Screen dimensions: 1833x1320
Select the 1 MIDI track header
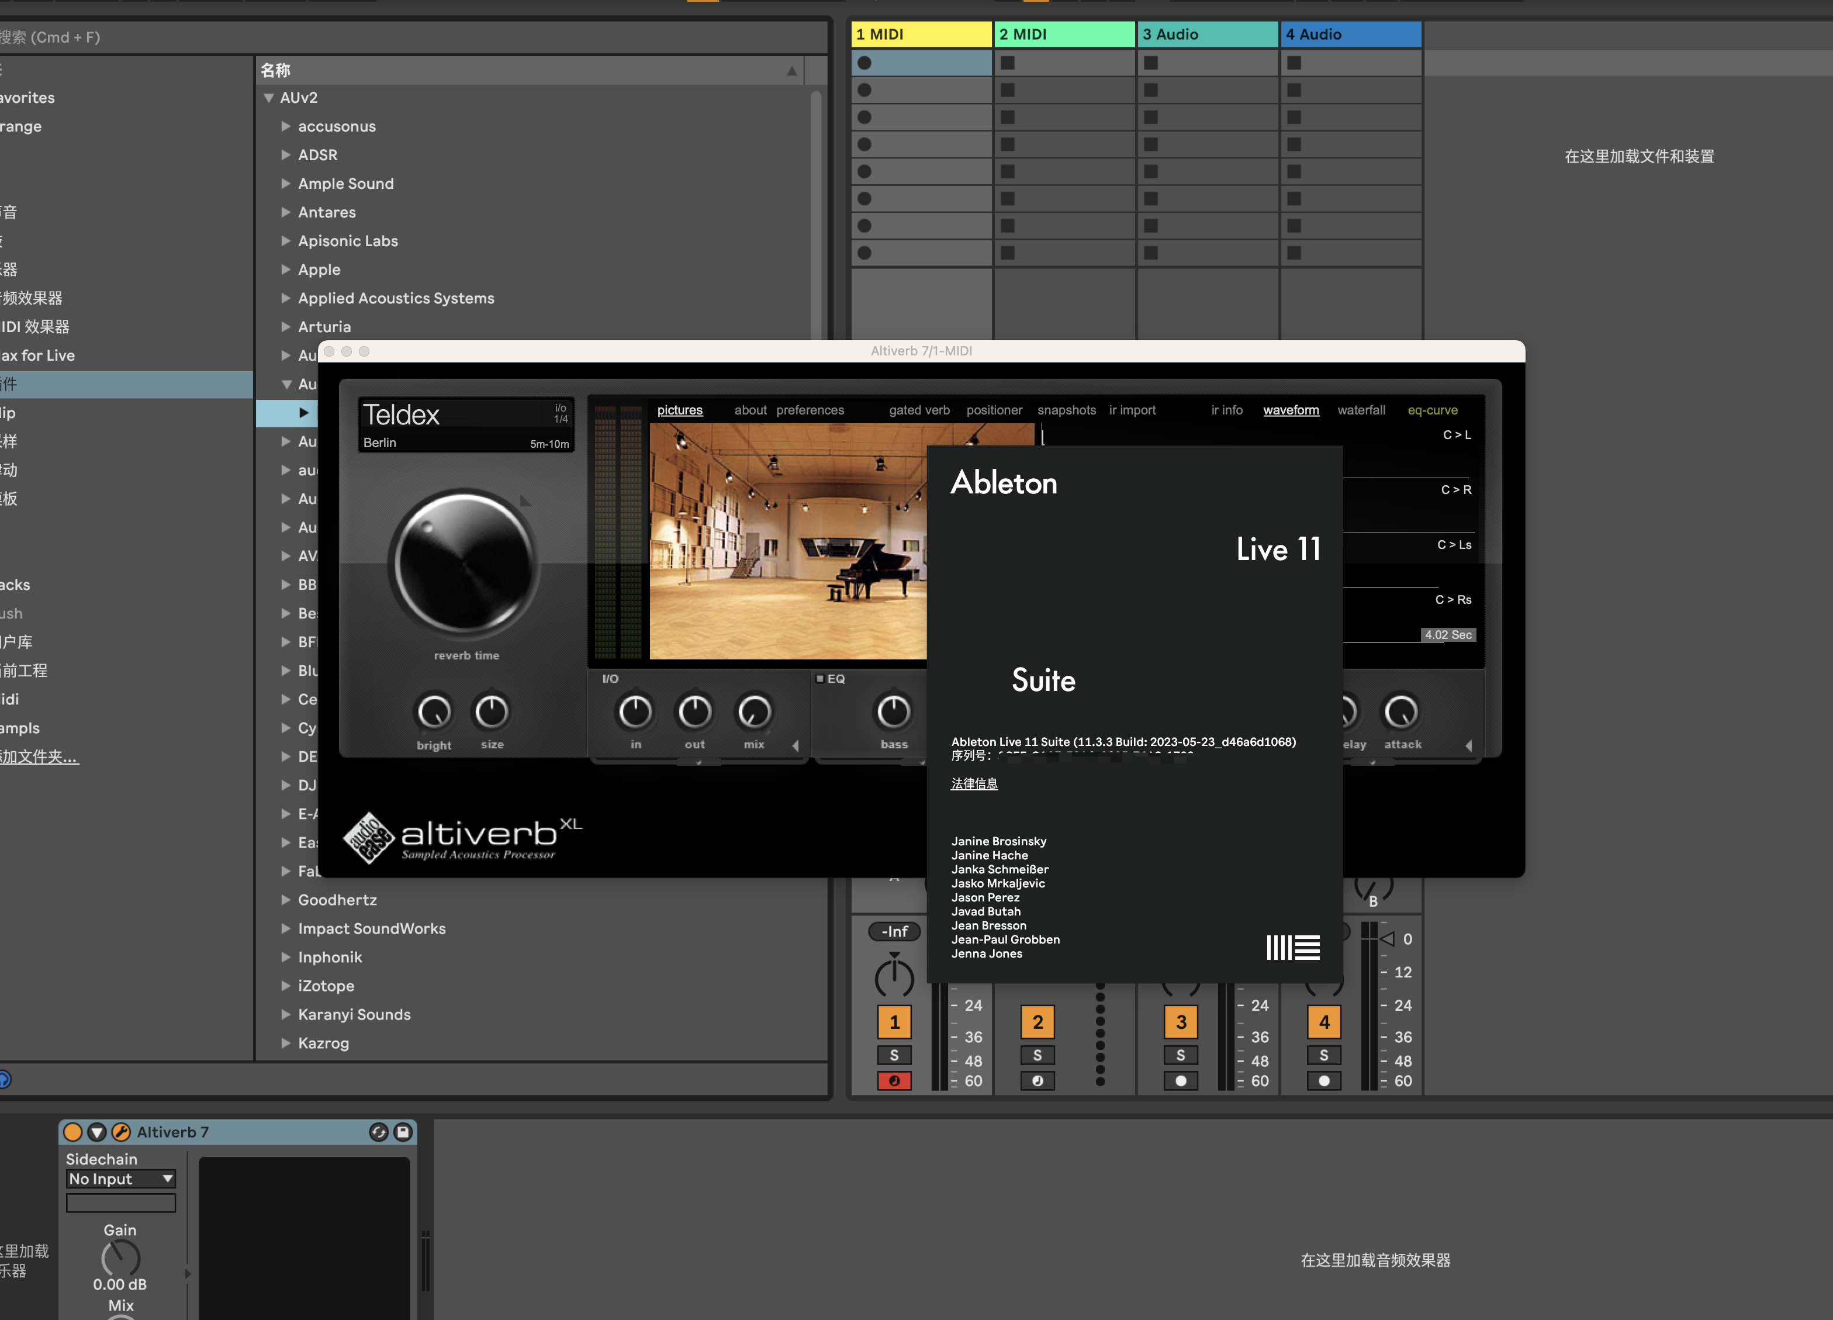921,34
